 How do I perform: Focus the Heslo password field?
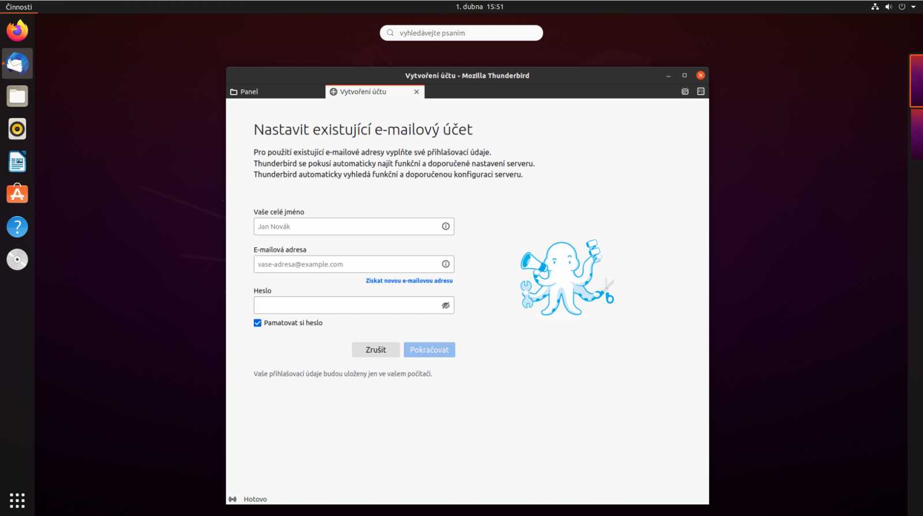(x=354, y=306)
